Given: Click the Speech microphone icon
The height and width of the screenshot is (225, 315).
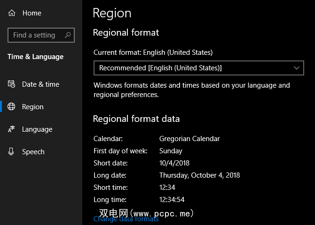Looking at the screenshot, I should (12, 152).
